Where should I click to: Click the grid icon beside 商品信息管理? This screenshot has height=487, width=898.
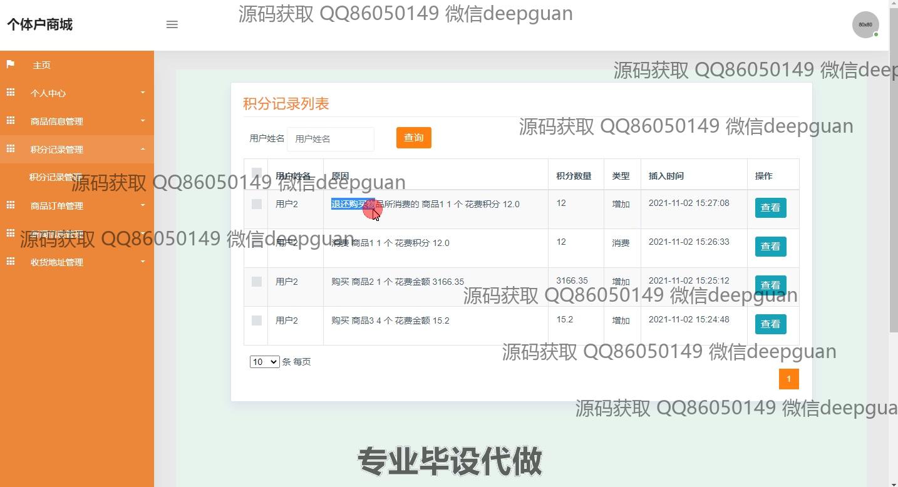11,121
